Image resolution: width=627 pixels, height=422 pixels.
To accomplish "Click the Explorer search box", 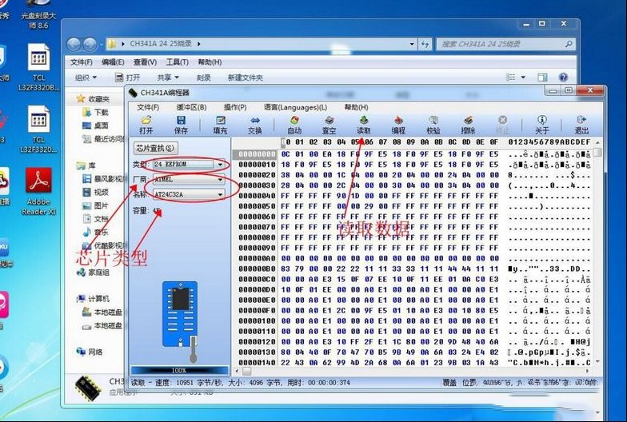I will [x=505, y=44].
